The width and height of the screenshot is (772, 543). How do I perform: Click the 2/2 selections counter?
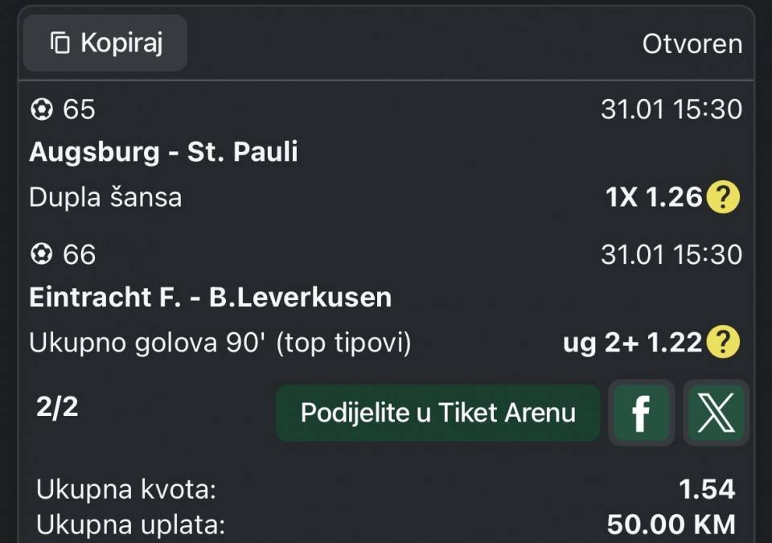click(x=57, y=407)
